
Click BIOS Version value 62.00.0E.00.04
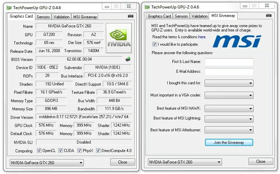(79, 59)
